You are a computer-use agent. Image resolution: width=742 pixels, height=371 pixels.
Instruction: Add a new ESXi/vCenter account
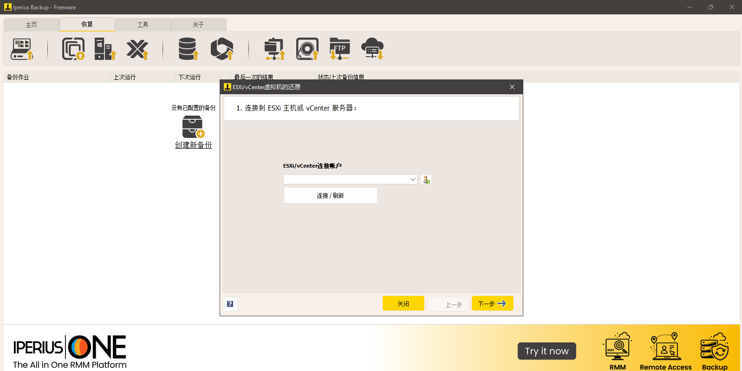click(426, 180)
